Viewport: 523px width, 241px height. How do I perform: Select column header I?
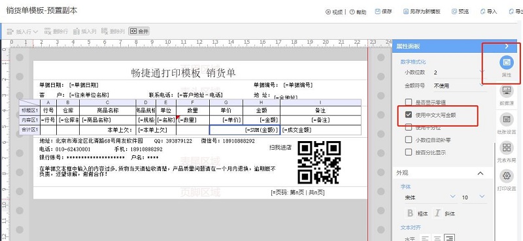pos(320,103)
